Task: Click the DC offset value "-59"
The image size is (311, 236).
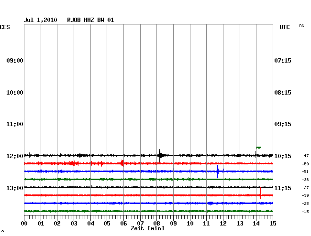Action: (305, 164)
